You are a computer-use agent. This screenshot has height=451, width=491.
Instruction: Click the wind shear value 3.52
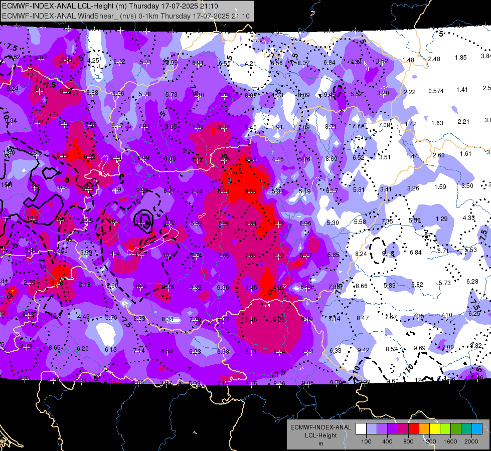pos(382,61)
